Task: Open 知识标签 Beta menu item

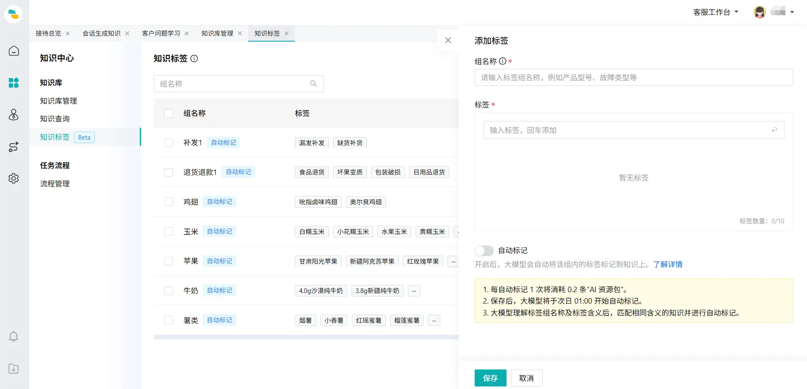Action: (x=85, y=137)
